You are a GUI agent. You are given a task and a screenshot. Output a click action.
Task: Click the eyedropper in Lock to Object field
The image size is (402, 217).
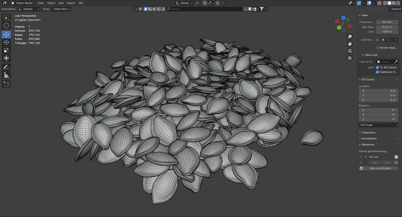pyautogui.click(x=396, y=62)
